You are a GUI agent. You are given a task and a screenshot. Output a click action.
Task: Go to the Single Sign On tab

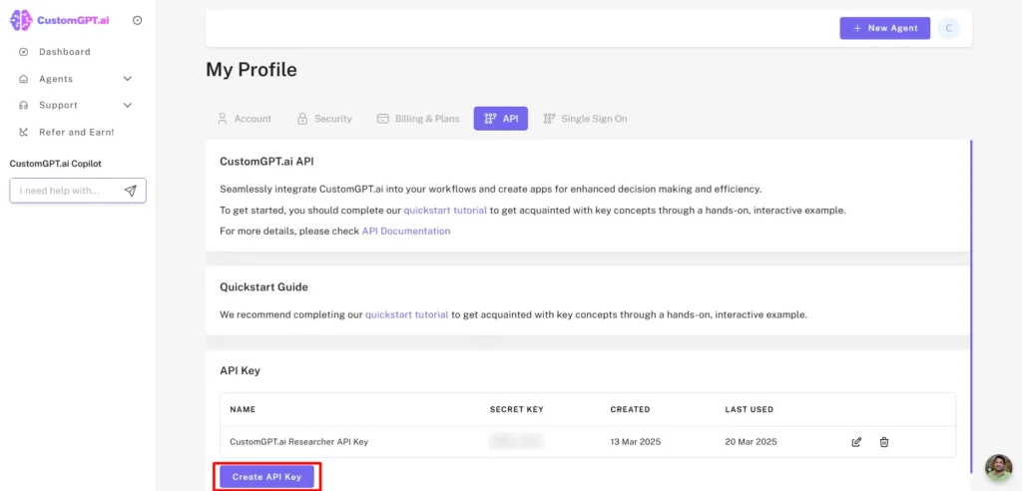(x=585, y=119)
